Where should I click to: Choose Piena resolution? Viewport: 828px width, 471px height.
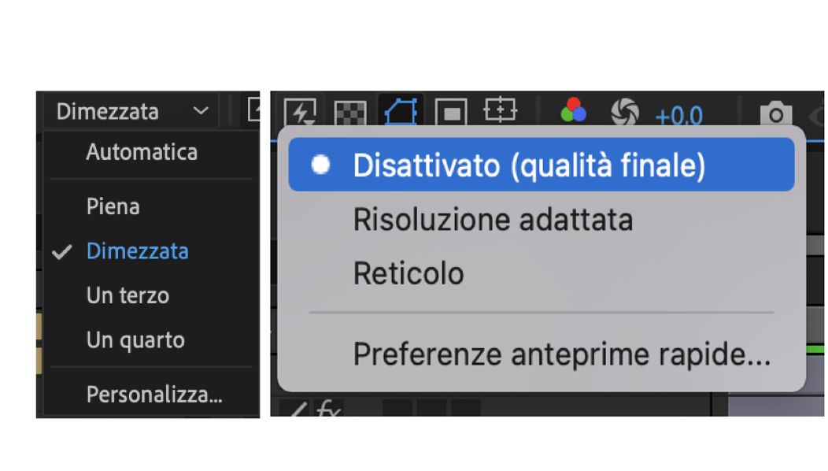pos(113,207)
